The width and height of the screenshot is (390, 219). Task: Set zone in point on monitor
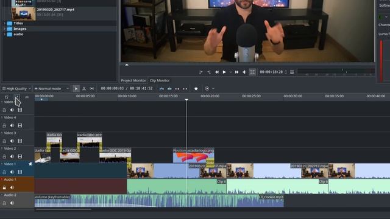pos(200,72)
